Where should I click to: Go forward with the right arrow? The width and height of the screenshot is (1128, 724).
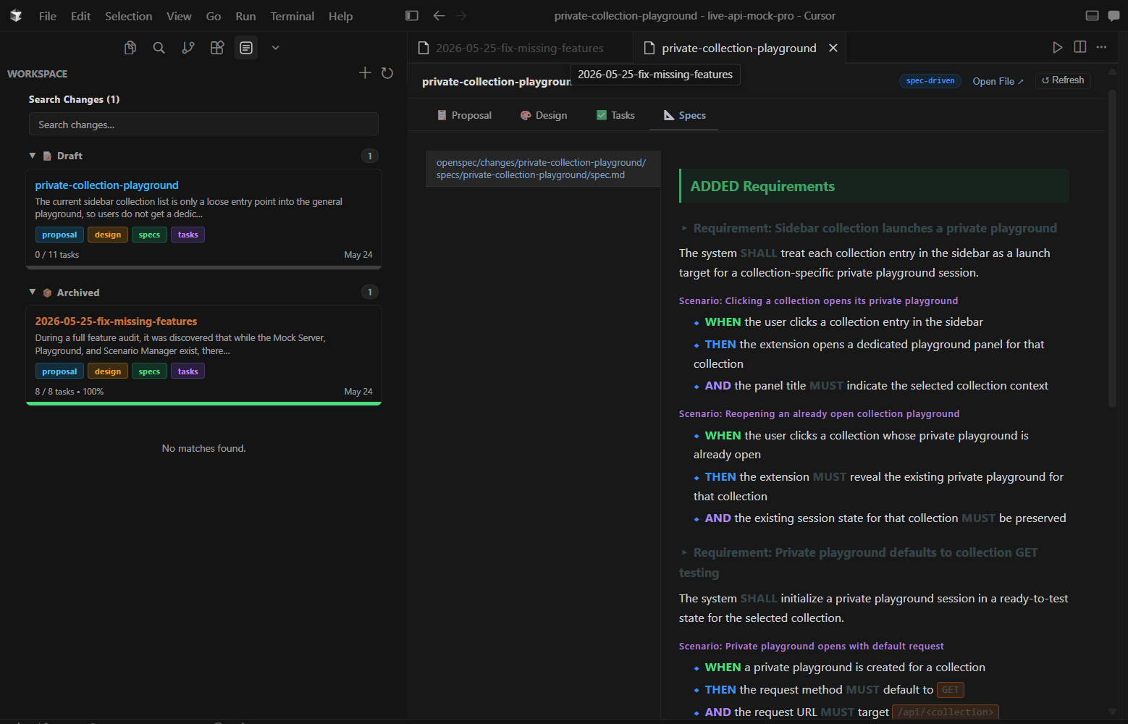(461, 16)
